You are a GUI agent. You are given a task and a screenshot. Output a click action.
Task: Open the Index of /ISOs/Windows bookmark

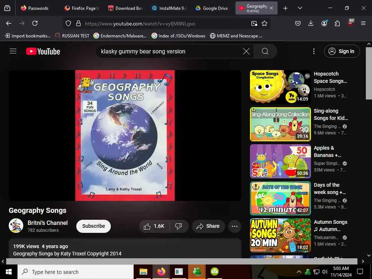[178, 36]
